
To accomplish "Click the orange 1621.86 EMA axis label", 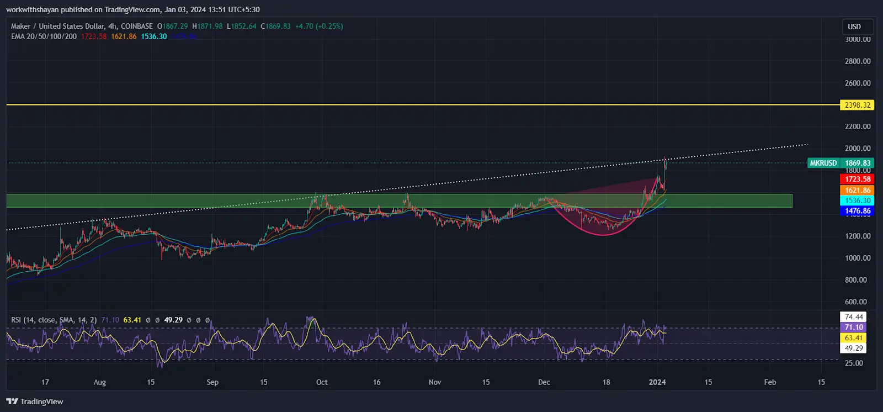I will pyautogui.click(x=857, y=190).
